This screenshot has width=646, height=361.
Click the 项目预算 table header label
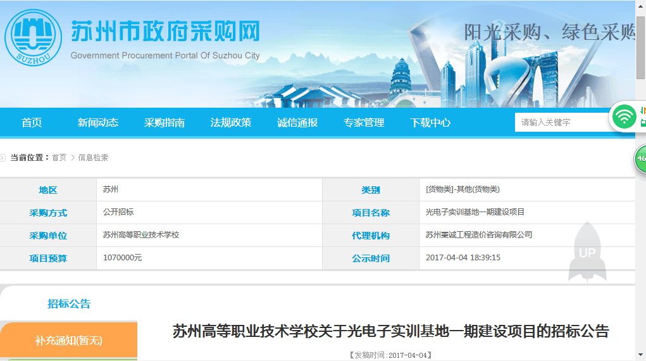48,258
